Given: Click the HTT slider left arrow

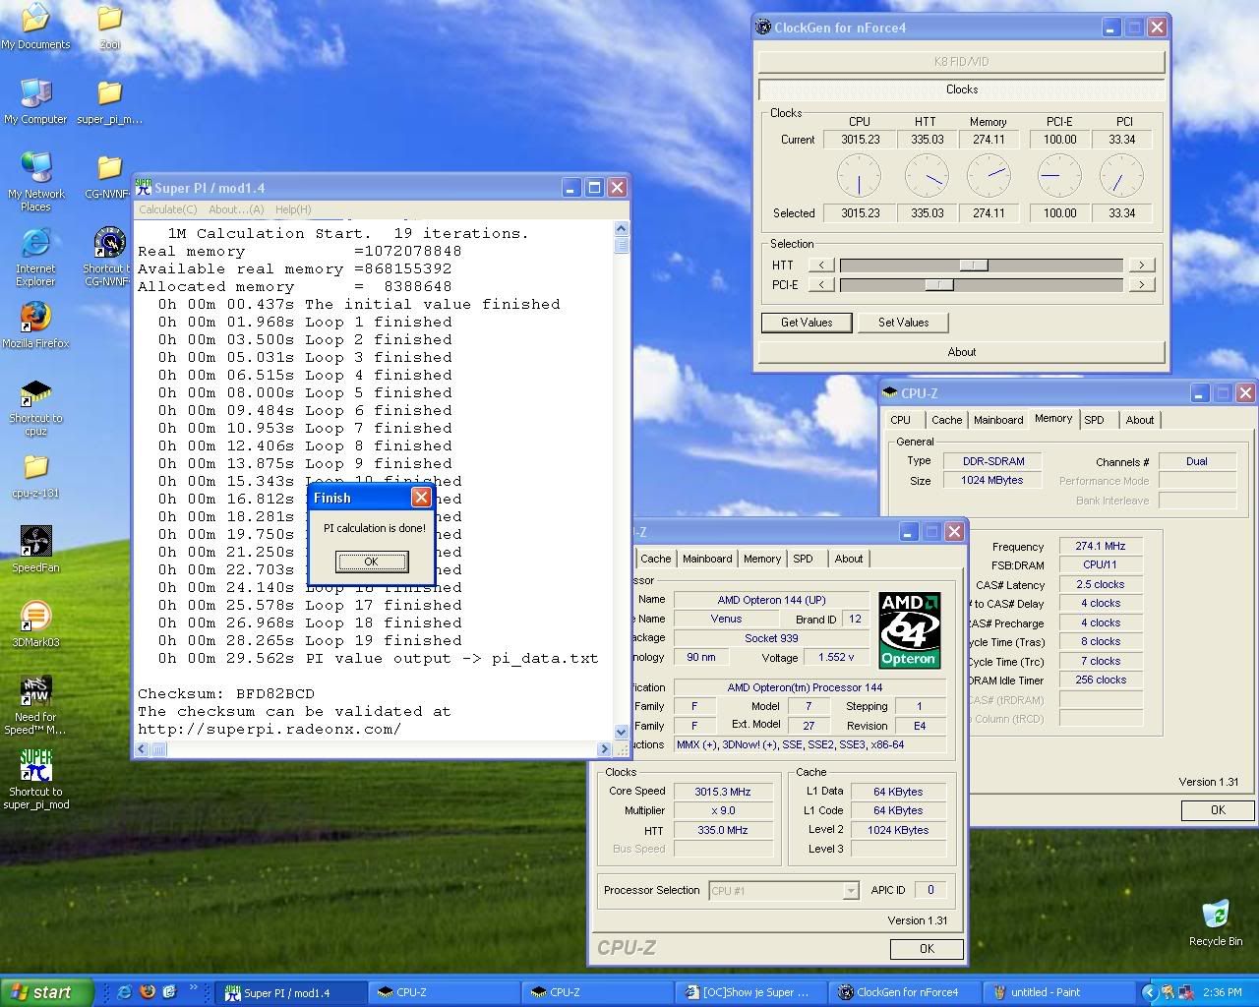Looking at the screenshot, I should click(x=821, y=265).
